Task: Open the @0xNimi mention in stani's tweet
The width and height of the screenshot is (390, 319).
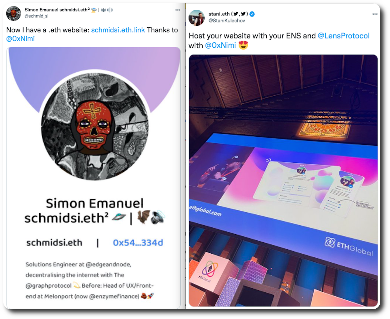Action: (221, 45)
